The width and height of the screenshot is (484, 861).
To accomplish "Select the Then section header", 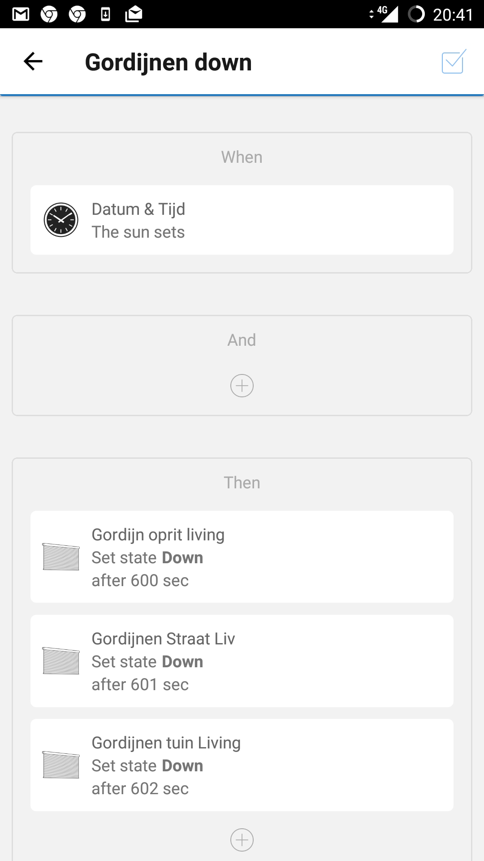I will 242,483.
